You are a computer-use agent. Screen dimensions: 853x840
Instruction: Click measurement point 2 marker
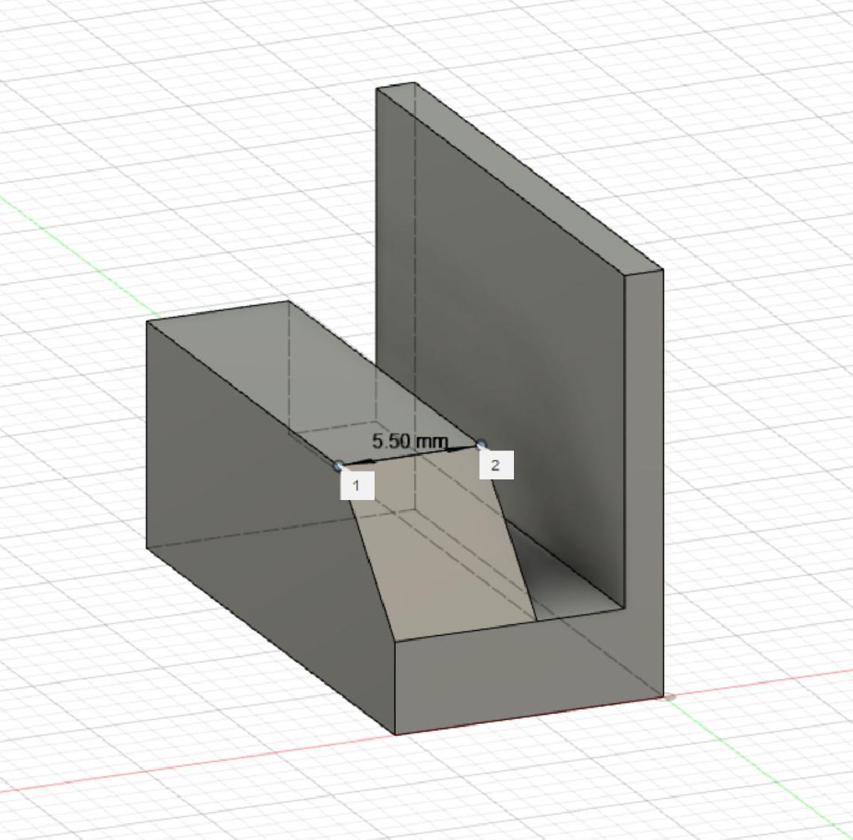(481, 445)
